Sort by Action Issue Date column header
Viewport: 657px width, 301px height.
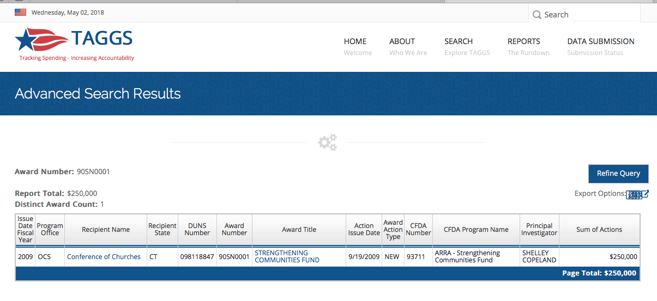[x=364, y=230]
